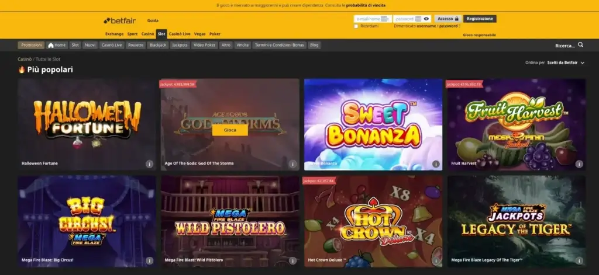Image resolution: width=599 pixels, height=275 pixels.
Task: Open the Guida link
Action: (153, 20)
